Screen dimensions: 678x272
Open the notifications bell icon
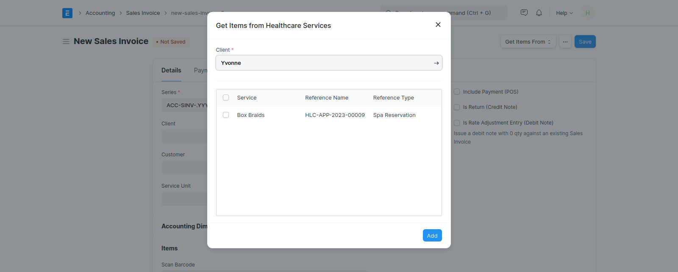pyautogui.click(x=539, y=13)
